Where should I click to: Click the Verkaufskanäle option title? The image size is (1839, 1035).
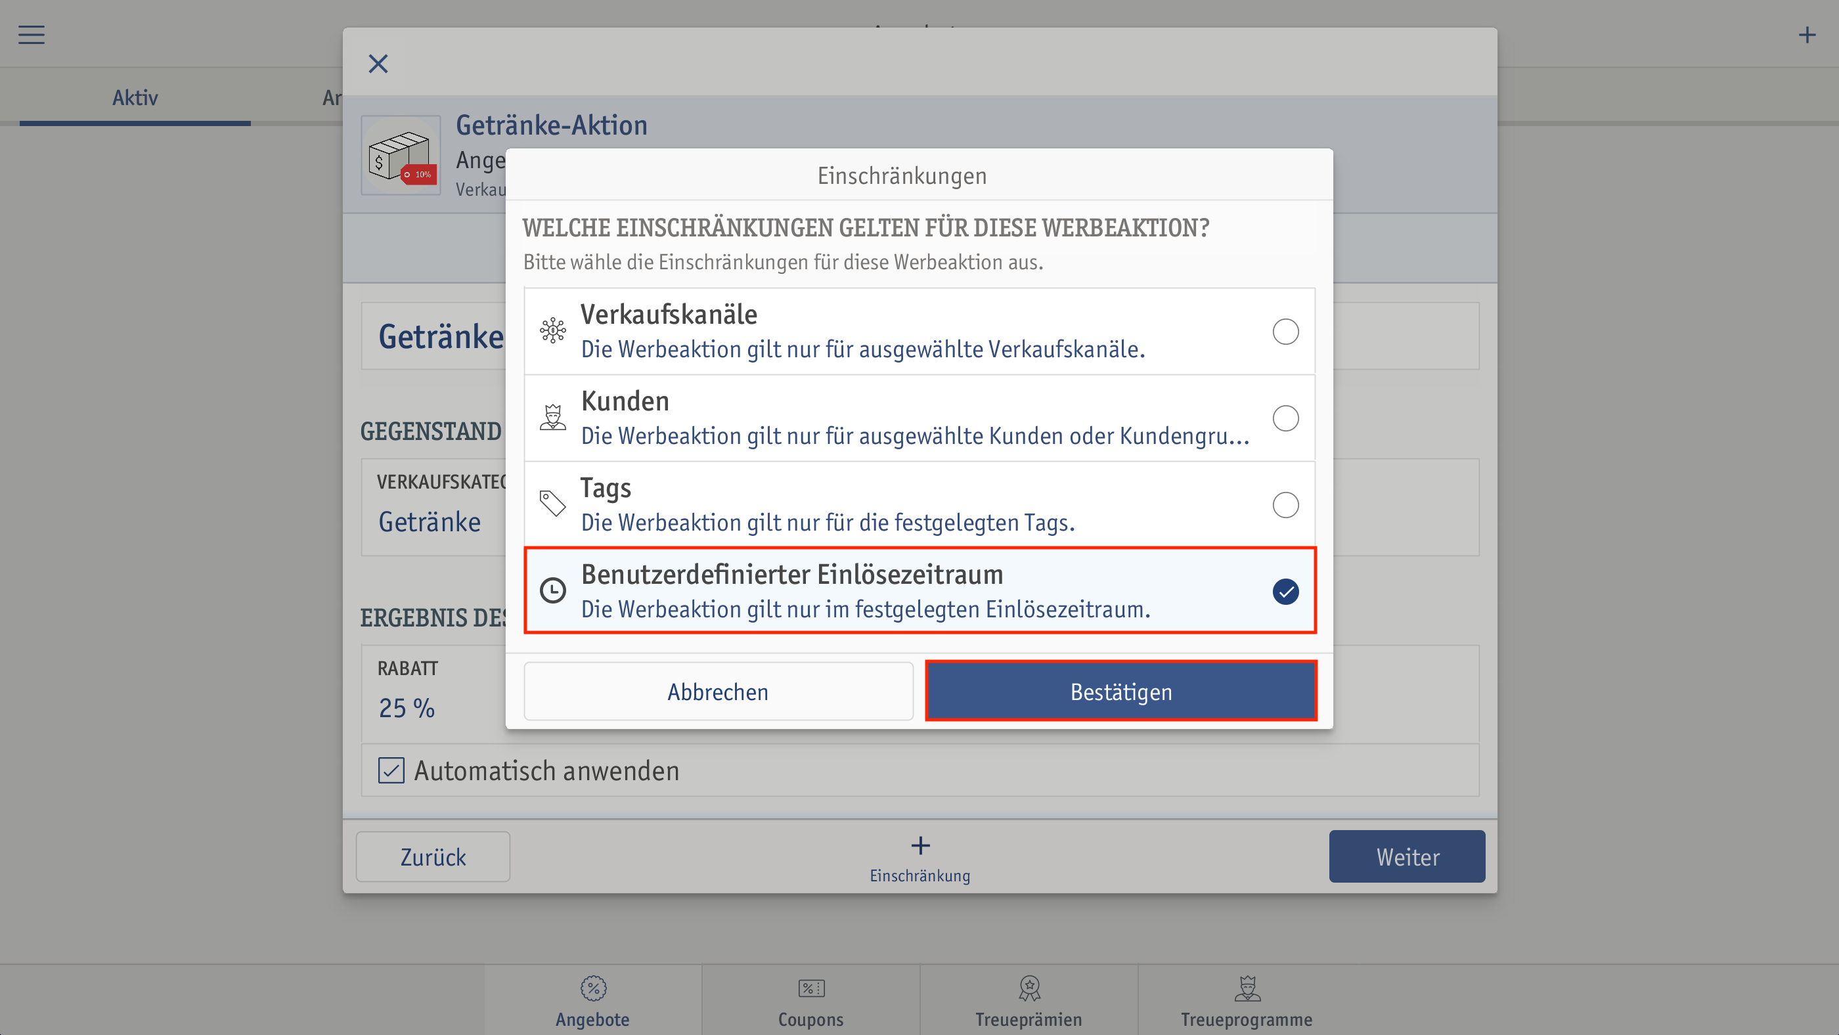tap(669, 314)
